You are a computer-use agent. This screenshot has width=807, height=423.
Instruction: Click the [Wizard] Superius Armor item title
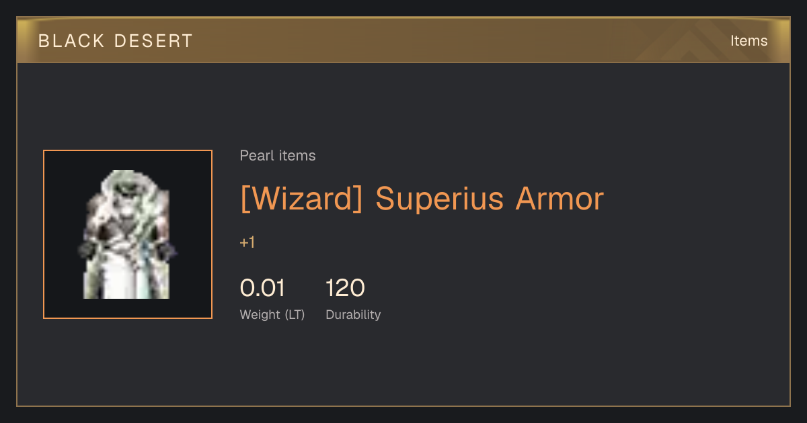[422, 198]
